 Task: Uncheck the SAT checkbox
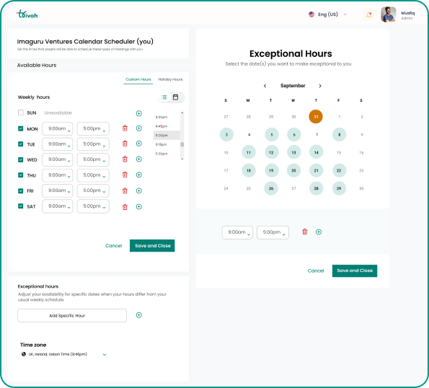pyautogui.click(x=20, y=206)
